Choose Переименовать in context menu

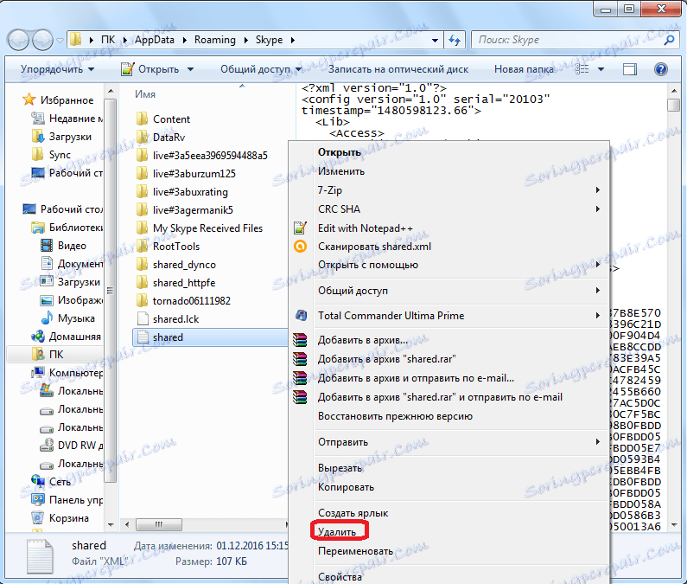coord(355,550)
